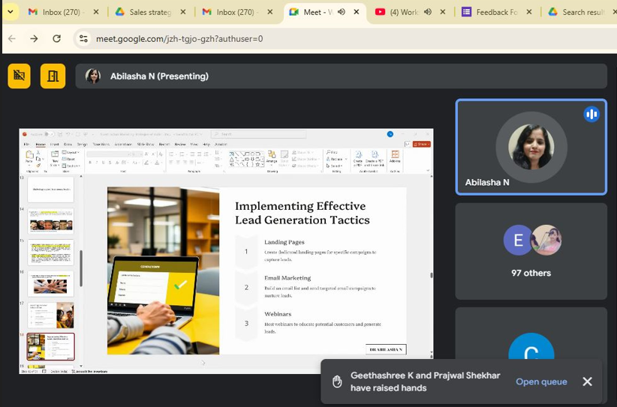Open the 97 others participants tile
This screenshot has height=407, width=617.
pyautogui.click(x=531, y=251)
